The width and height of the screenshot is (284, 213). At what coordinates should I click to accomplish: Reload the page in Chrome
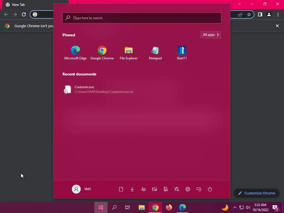[24, 14]
